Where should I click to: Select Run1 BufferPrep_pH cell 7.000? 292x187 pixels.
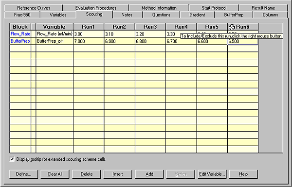89,41
